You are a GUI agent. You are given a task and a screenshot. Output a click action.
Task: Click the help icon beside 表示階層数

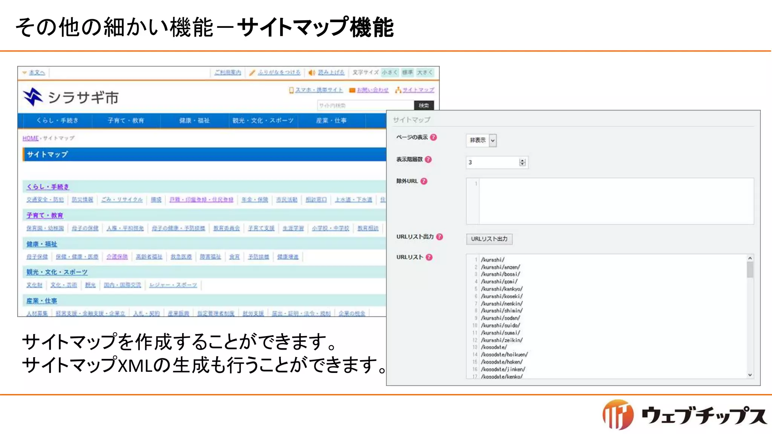(x=428, y=159)
